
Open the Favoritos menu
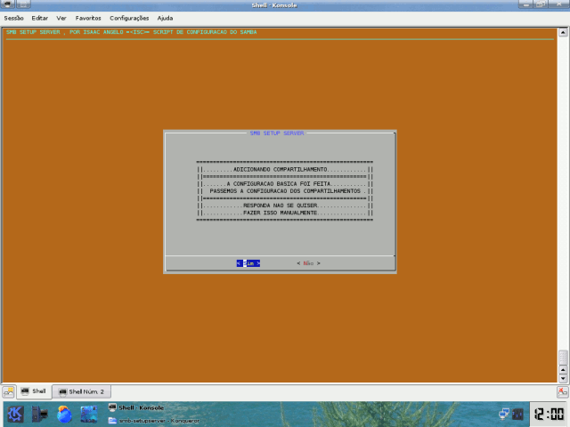point(88,18)
